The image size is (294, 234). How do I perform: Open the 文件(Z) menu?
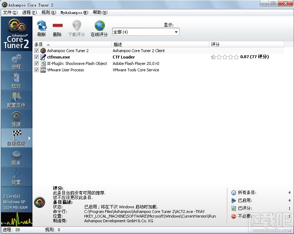click(10, 12)
